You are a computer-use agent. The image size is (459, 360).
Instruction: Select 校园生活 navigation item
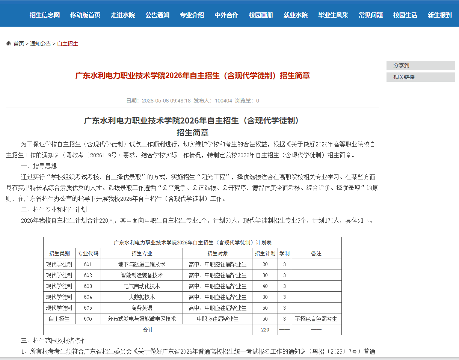[x=405, y=15]
